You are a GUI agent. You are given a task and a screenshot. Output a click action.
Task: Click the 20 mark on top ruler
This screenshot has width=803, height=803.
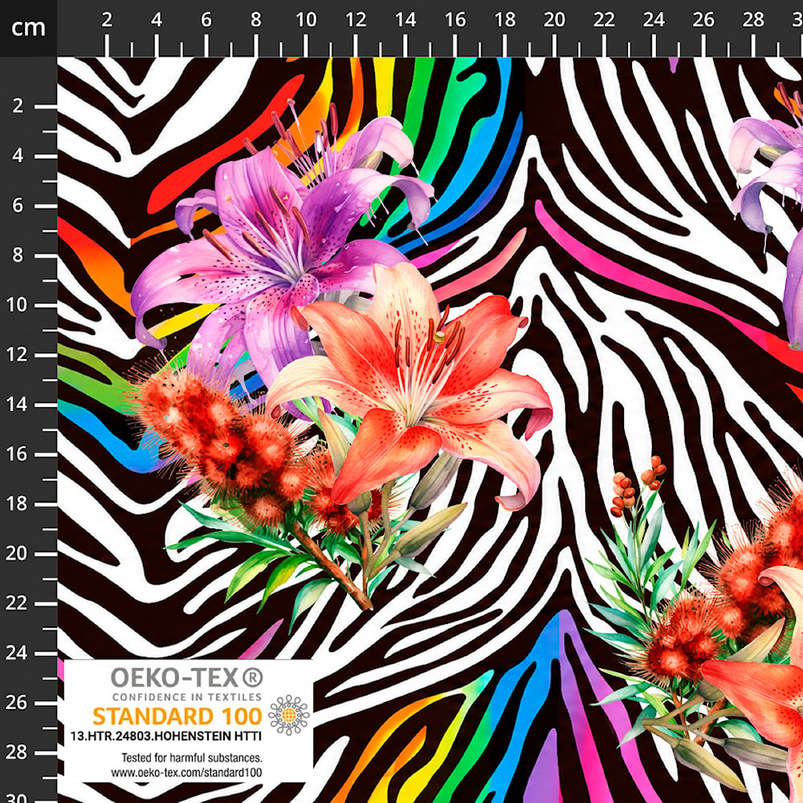coord(554,20)
